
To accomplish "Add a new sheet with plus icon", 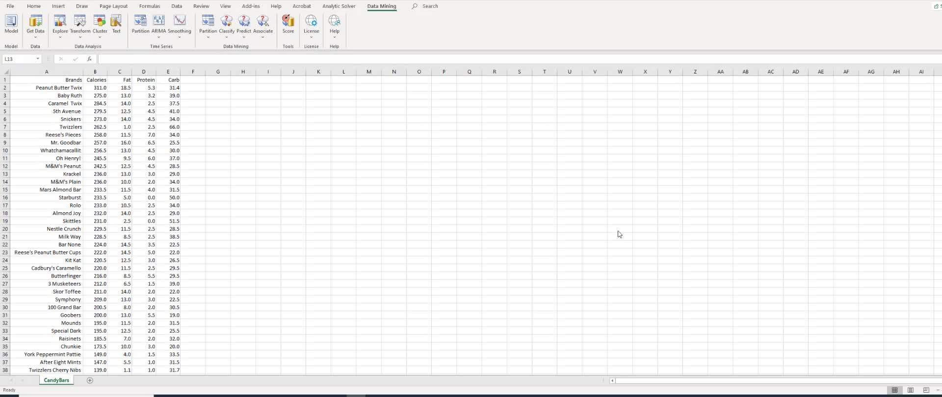I will coord(90,380).
